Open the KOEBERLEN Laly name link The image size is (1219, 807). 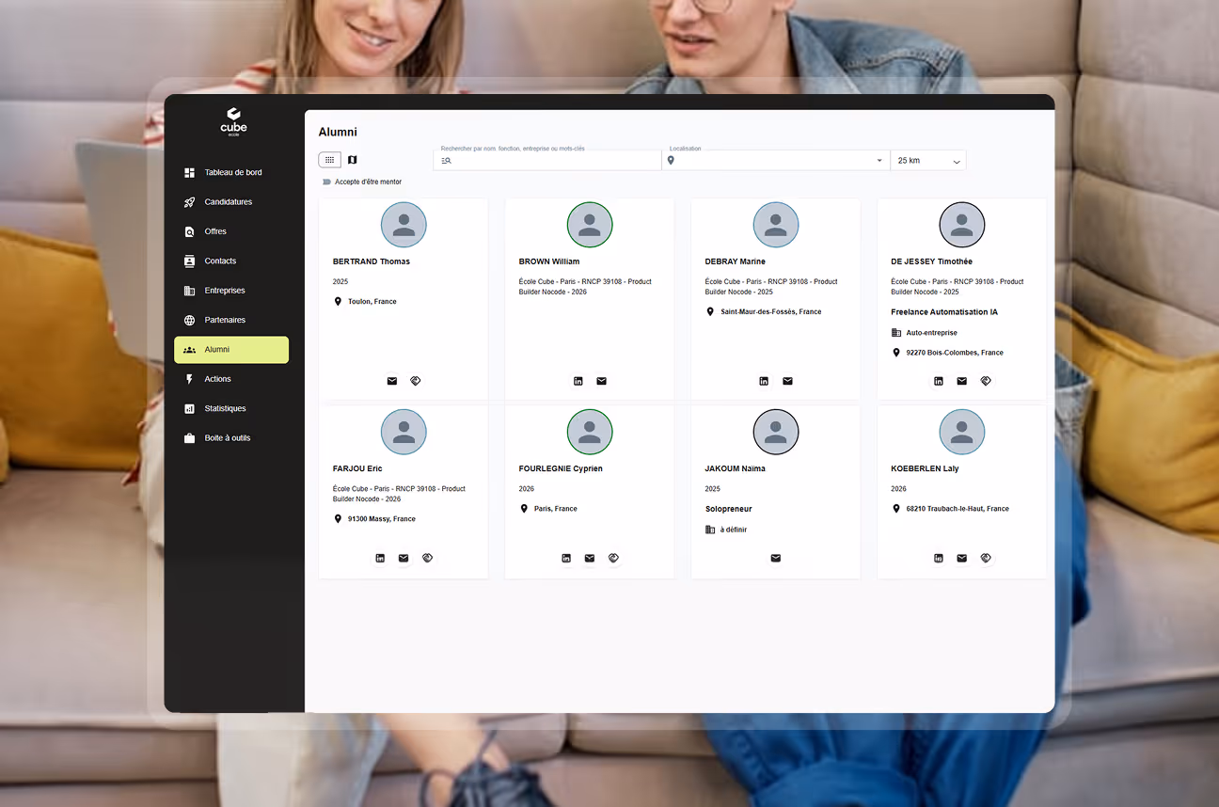[926, 468]
